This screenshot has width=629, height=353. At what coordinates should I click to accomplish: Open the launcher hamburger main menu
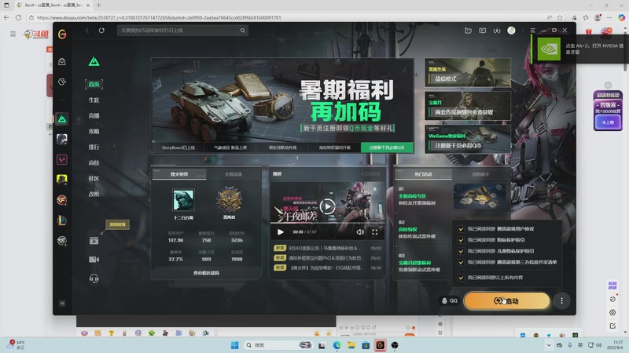(533, 31)
